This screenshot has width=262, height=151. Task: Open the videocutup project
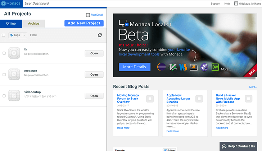94,96
